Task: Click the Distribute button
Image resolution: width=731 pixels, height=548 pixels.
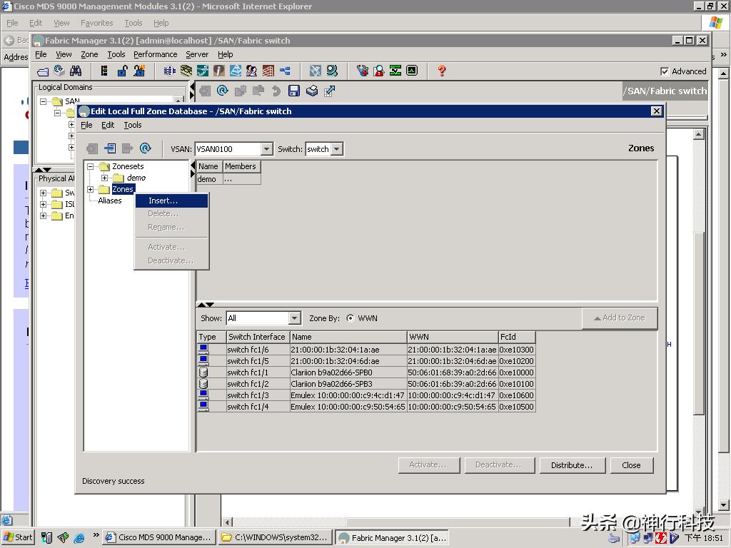Action: coord(571,465)
